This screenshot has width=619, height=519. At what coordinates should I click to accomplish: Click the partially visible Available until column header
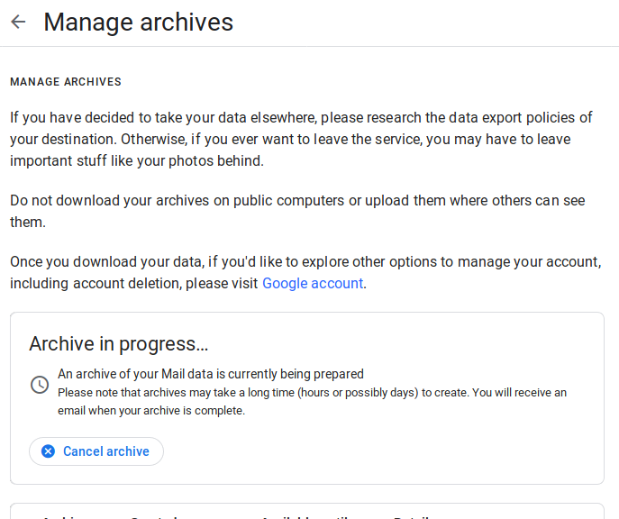click(x=305, y=516)
